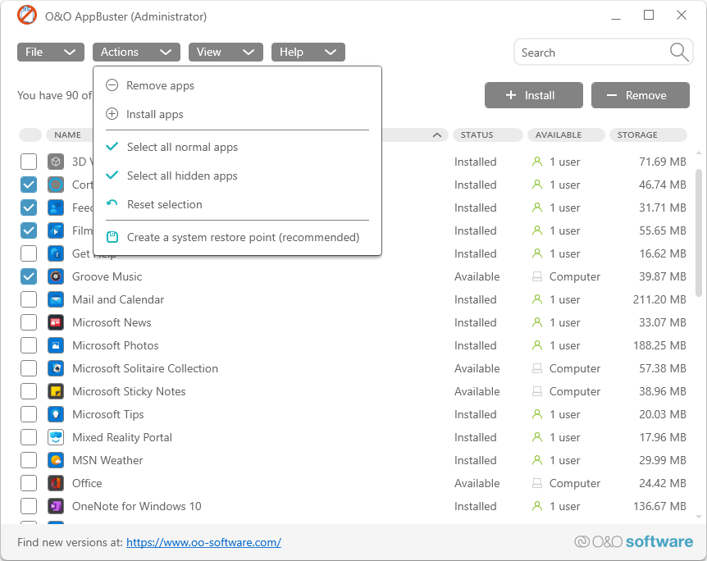Click the scrollbar down arrow

coord(699,517)
